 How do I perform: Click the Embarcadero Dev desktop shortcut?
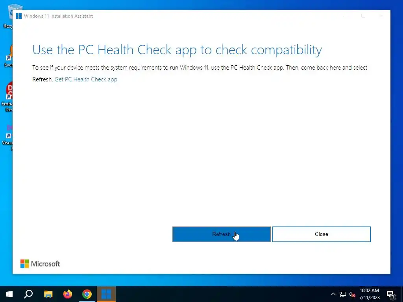point(8,97)
